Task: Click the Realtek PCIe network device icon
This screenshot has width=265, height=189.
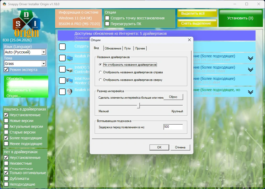Action: click(70, 58)
